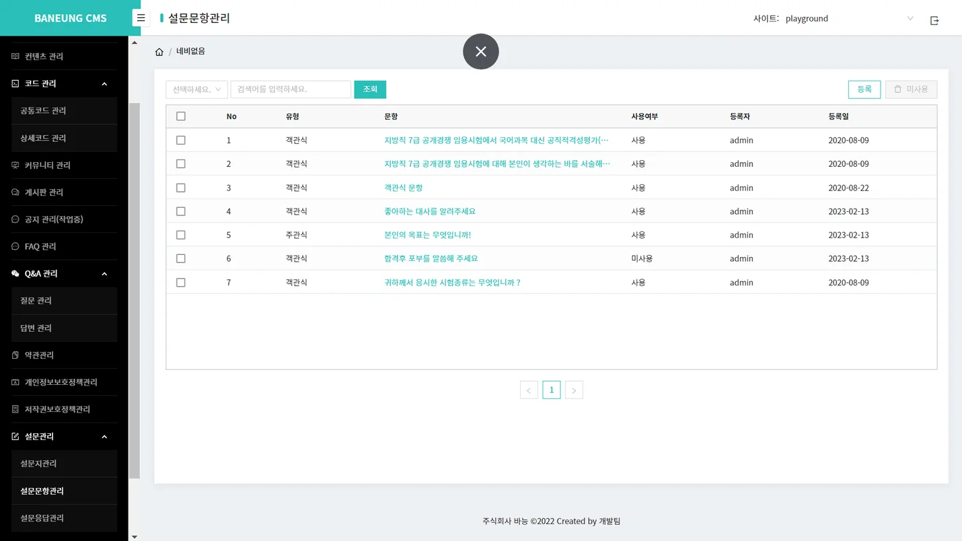Image resolution: width=962 pixels, height=541 pixels.
Task: Open 공통코드 관리 submenu item
Action: tap(64, 110)
